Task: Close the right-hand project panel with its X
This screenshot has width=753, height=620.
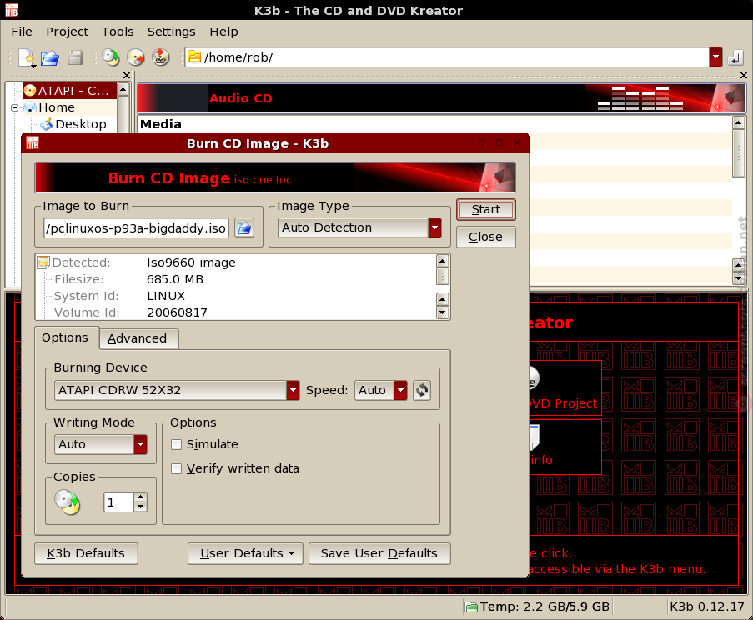Action: coord(743,75)
